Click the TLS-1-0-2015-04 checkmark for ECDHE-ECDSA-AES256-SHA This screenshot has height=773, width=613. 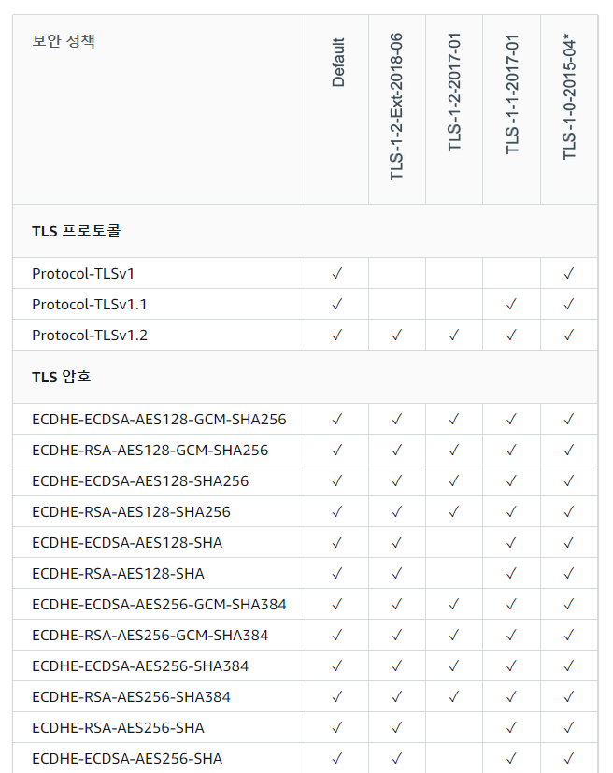point(568,759)
